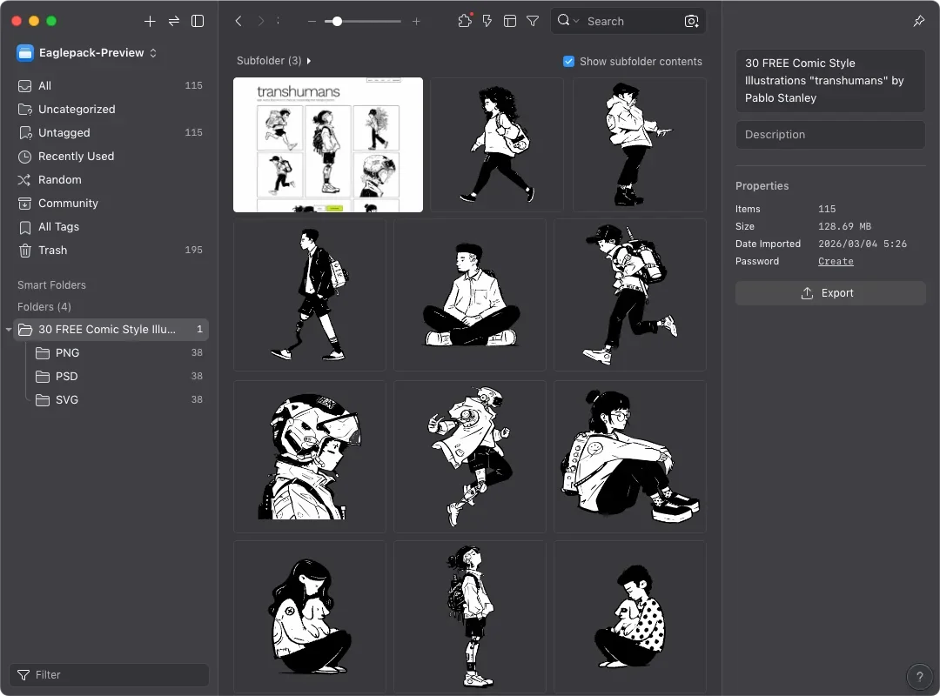Open the layout view options icon

[x=510, y=21]
